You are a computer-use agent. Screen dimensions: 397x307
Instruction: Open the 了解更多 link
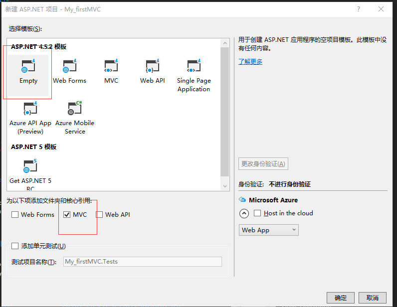point(250,61)
